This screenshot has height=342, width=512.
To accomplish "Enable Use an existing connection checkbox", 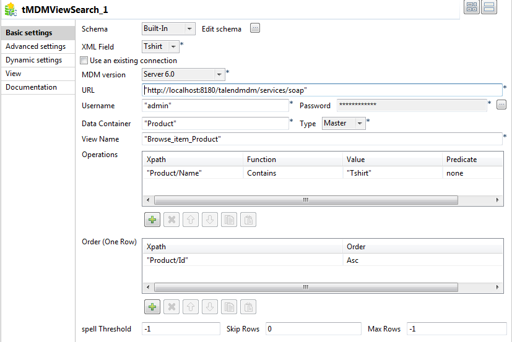I will click(x=84, y=61).
